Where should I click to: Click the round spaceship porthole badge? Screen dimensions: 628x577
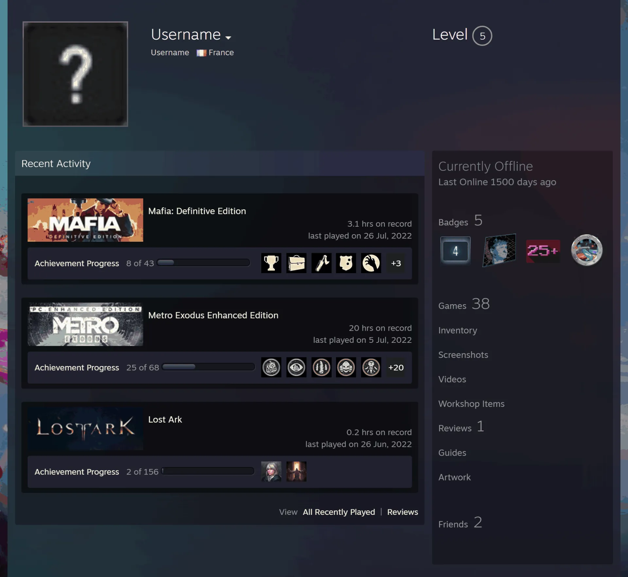pyautogui.click(x=586, y=250)
